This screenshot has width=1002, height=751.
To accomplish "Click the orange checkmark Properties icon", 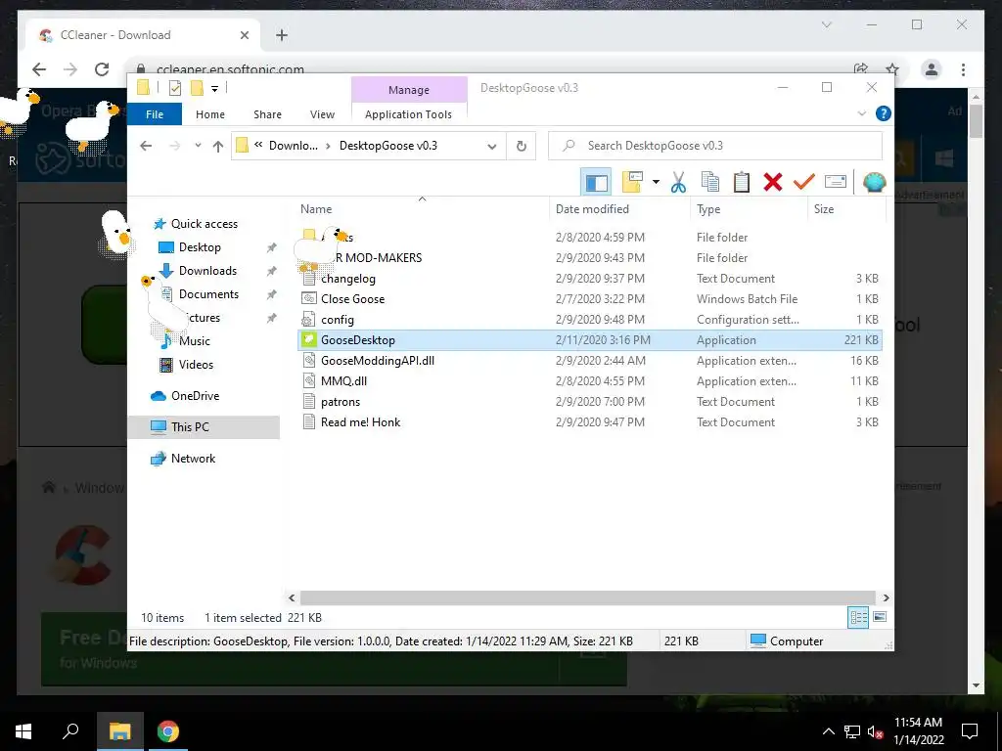I will 804,182.
